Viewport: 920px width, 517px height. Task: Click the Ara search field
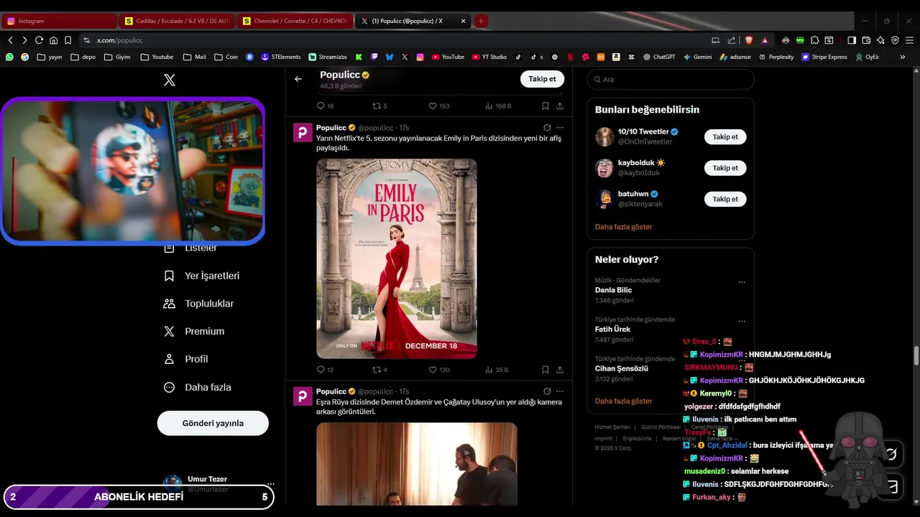coord(671,79)
